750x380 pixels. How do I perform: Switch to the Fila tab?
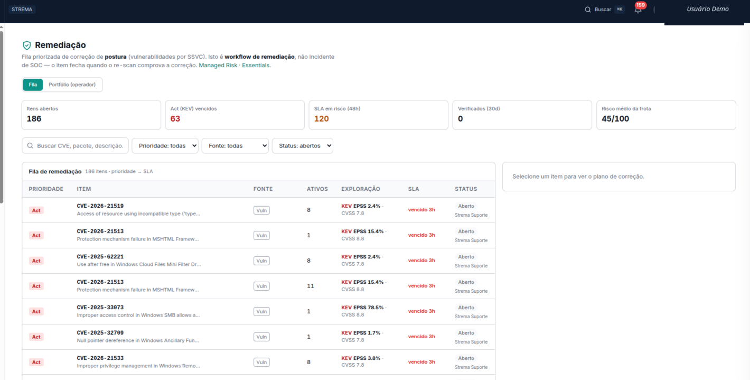click(33, 85)
